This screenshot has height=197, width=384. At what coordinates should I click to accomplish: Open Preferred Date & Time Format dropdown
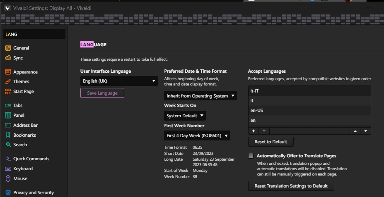pyautogui.click(x=200, y=96)
